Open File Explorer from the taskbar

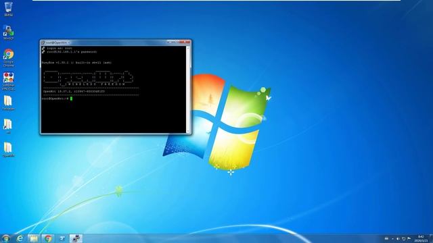pos(34,238)
